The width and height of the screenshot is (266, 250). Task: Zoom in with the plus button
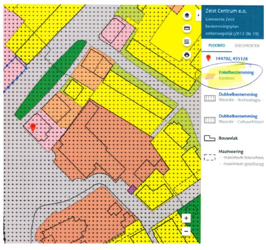186,218
